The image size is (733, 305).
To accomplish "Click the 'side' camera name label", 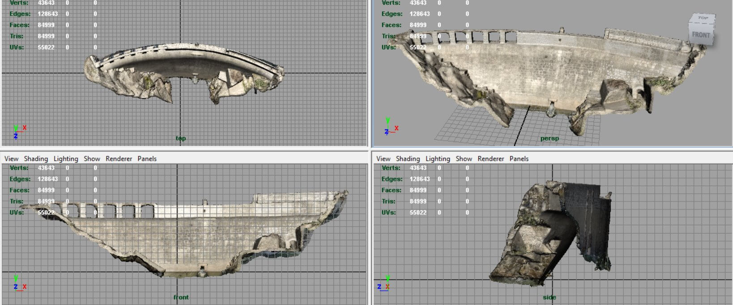I will click(549, 297).
